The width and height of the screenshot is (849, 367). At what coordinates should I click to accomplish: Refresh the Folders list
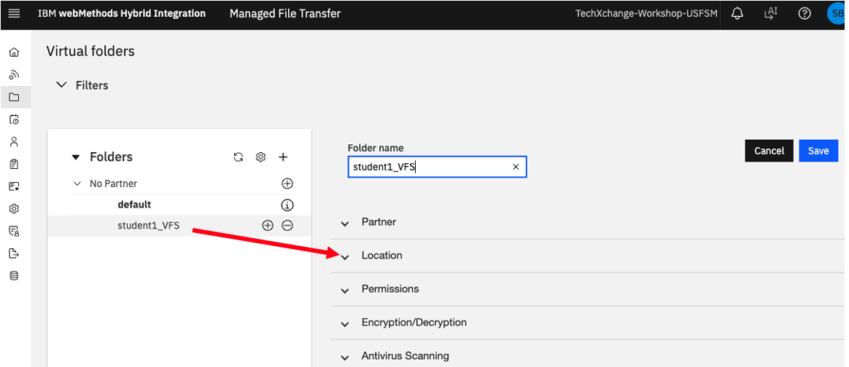pyautogui.click(x=239, y=157)
